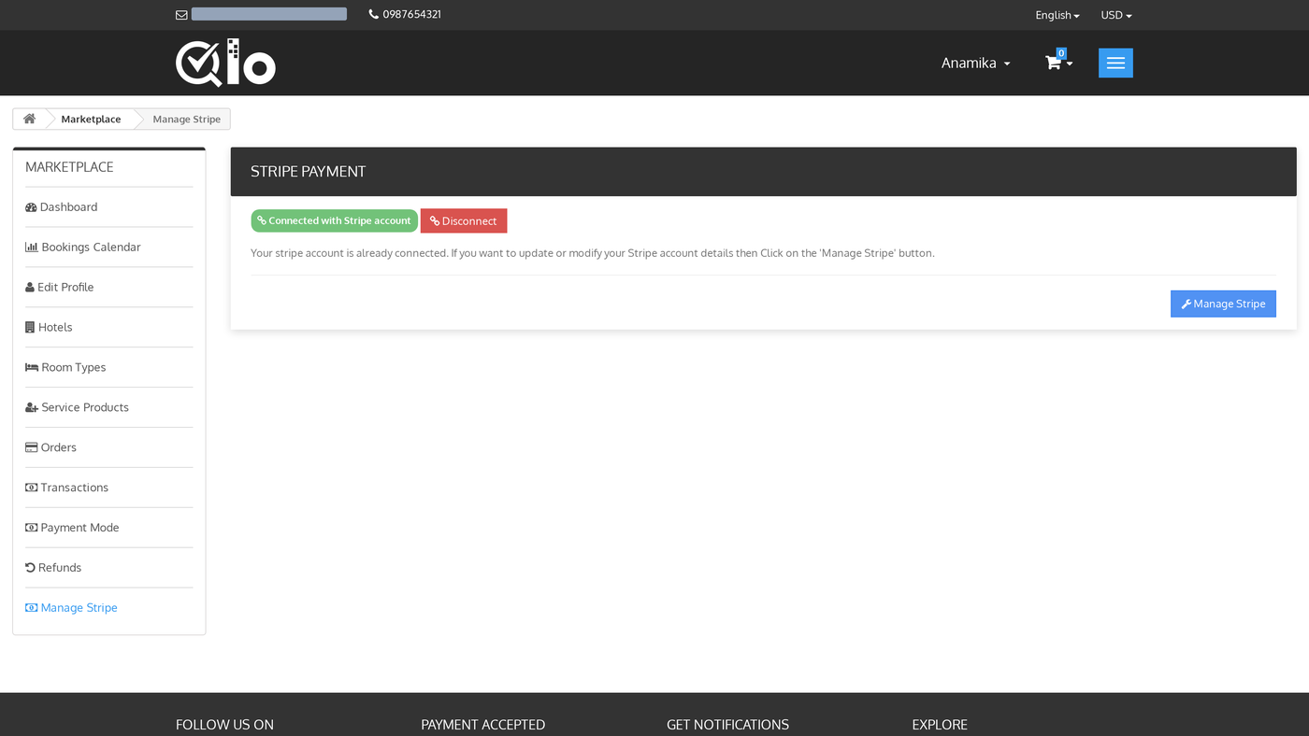Open the shopping cart icon
Image resolution: width=1309 pixels, height=736 pixels.
pyautogui.click(x=1053, y=63)
